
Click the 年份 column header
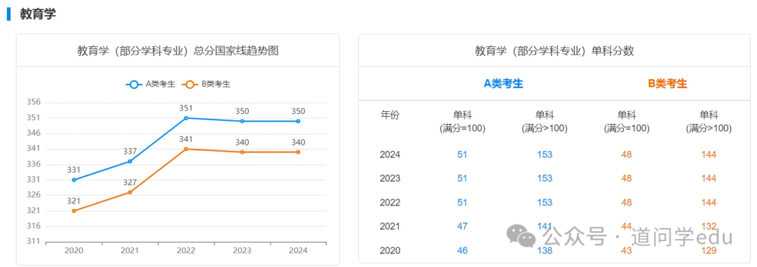[x=390, y=115]
